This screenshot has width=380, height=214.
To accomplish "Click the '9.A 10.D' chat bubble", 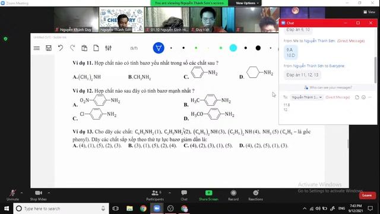I will pyautogui.click(x=290, y=52).
